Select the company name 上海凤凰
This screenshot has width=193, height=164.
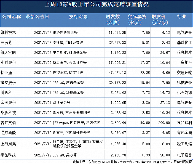tap(8, 144)
